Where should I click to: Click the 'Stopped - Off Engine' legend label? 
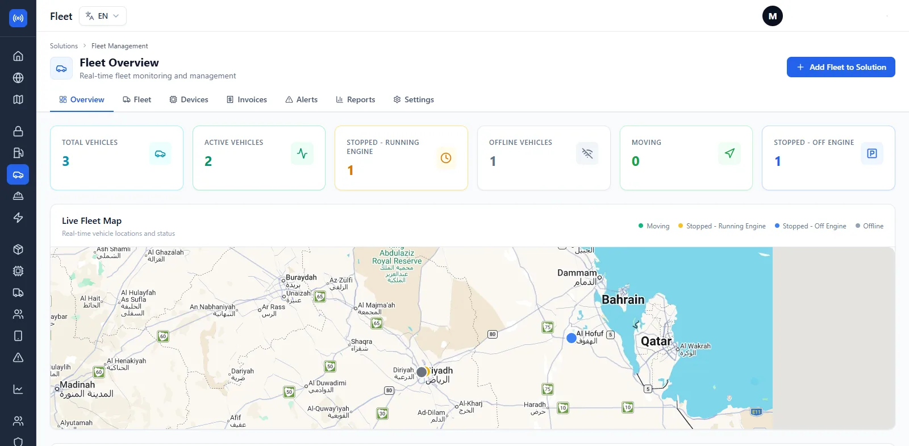point(814,226)
